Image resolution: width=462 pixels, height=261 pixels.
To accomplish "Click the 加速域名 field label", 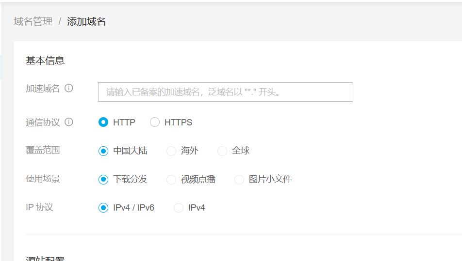I will click(x=43, y=88).
